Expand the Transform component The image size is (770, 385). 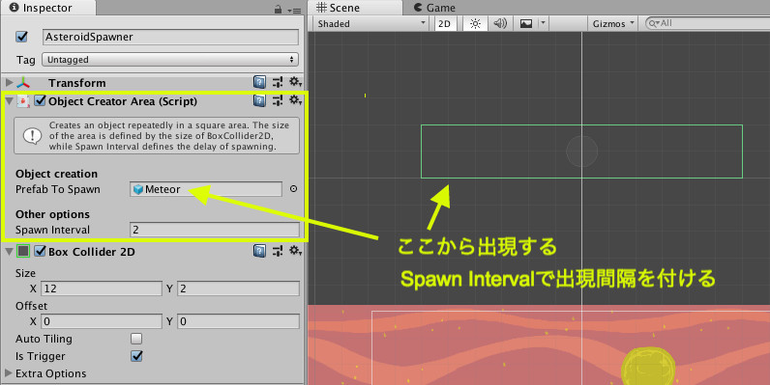click(x=9, y=82)
